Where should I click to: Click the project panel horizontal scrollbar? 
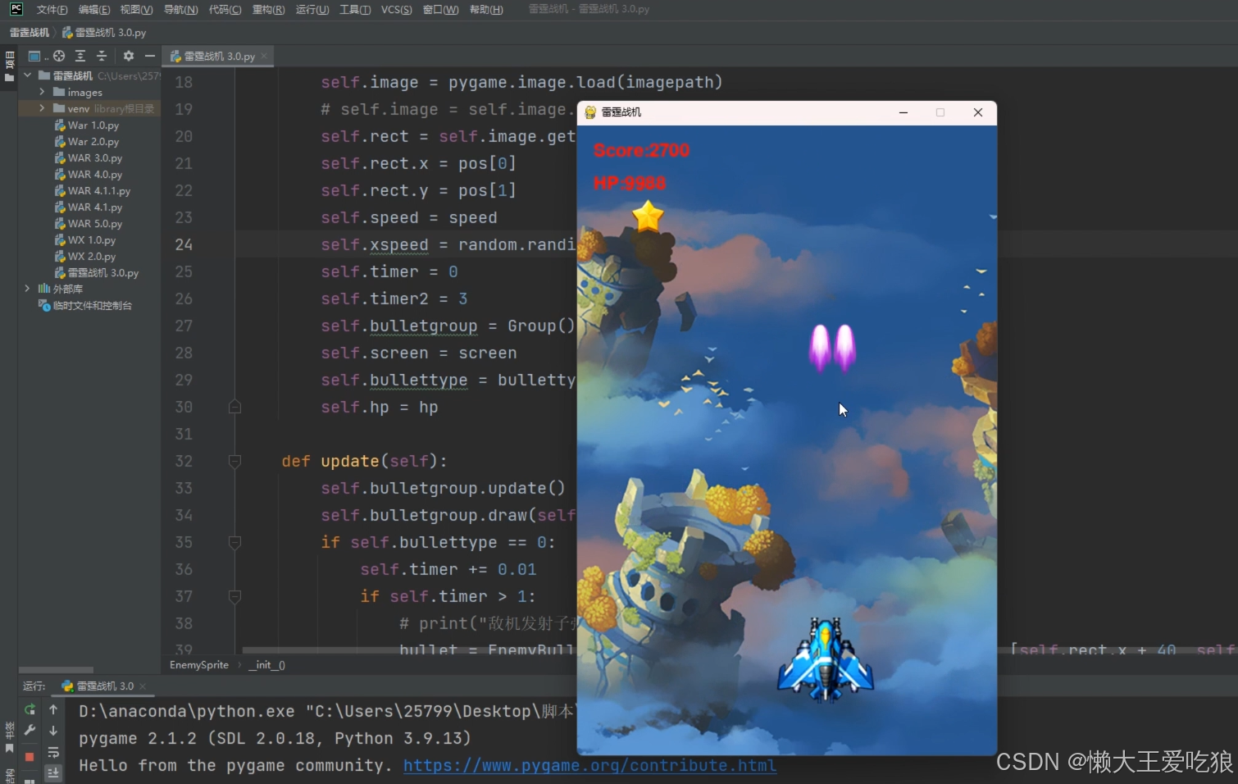click(x=56, y=670)
